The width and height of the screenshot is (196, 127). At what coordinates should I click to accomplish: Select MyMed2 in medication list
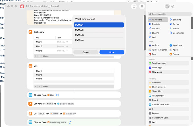98,30
